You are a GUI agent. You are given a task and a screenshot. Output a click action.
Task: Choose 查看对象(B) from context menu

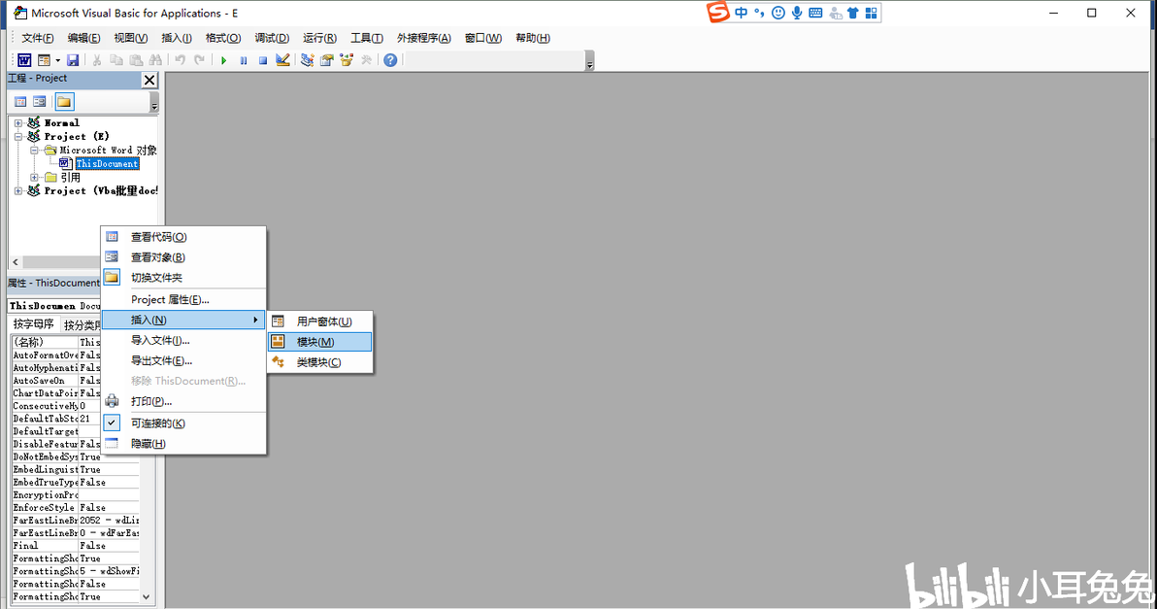tap(183, 256)
